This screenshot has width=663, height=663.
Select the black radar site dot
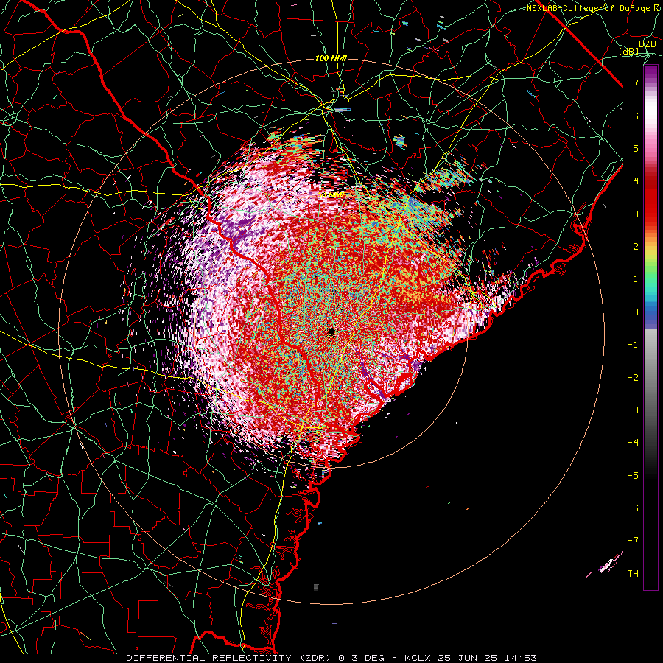(331, 331)
